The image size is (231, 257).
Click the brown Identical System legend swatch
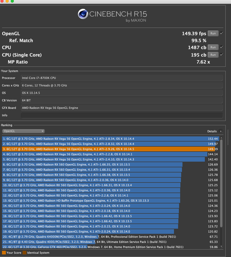(24, 253)
